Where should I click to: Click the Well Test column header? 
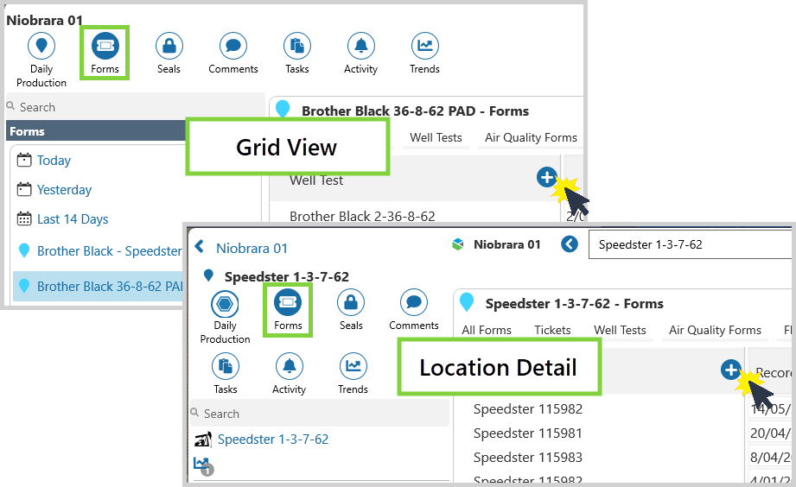tap(316, 180)
